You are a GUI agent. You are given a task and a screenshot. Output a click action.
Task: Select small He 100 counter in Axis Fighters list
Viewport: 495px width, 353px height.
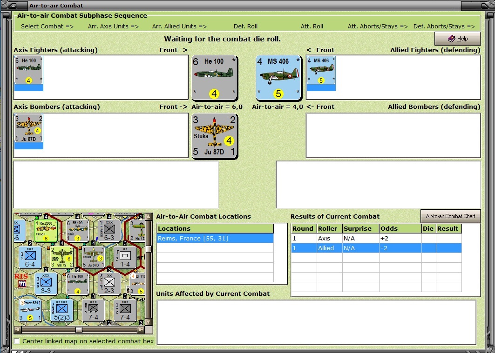[29, 70]
